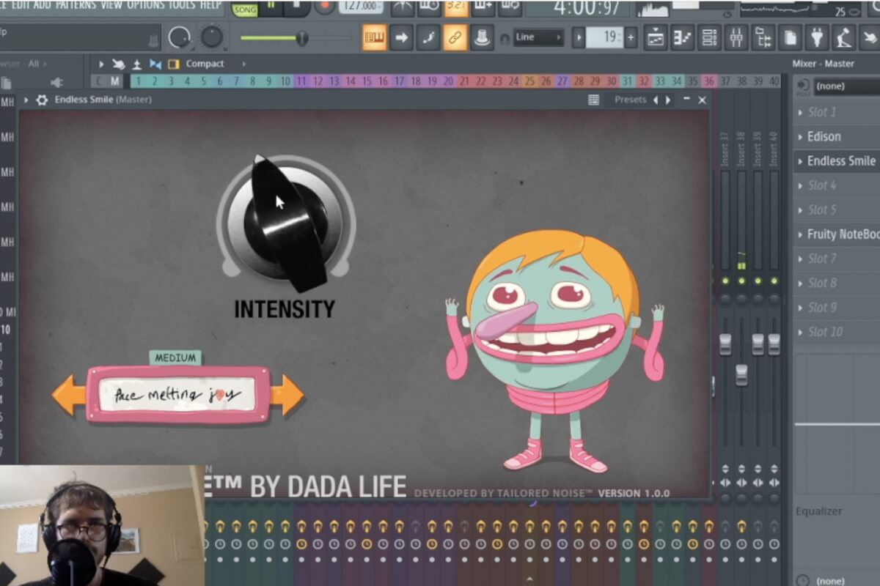Click the mixer hand-pointer icon beside Compact

(x=118, y=64)
